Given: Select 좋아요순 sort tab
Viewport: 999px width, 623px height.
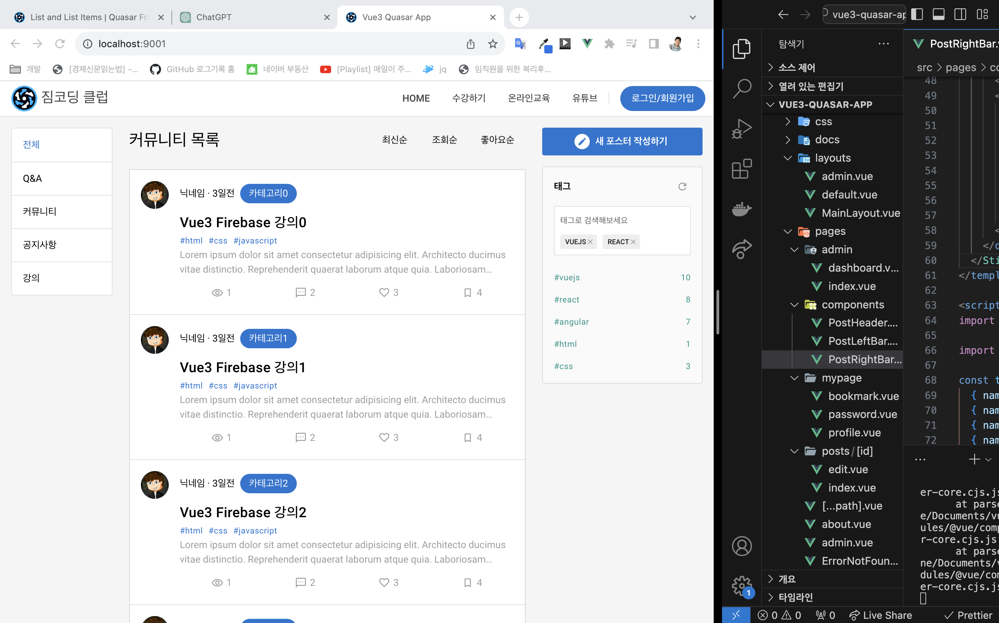Looking at the screenshot, I should pos(497,140).
